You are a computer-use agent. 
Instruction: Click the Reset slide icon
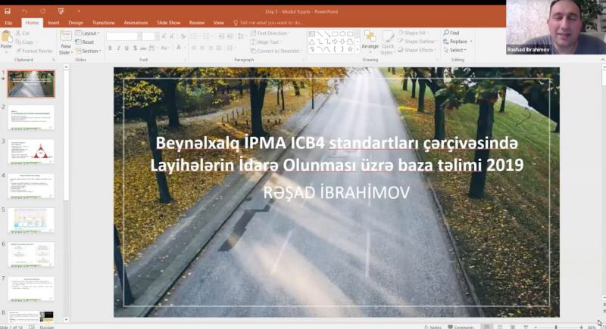pos(87,42)
